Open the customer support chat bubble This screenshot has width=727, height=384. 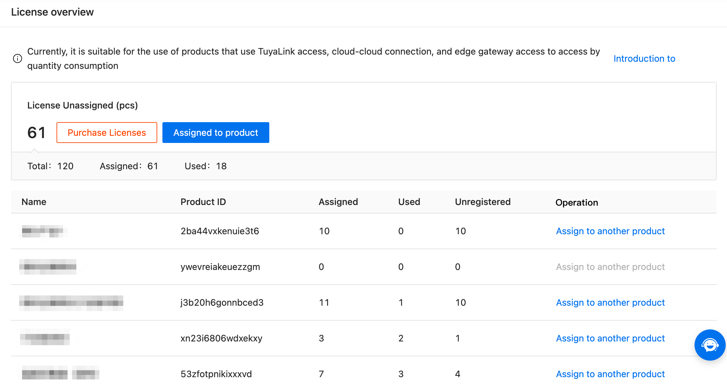tap(709, 345)
